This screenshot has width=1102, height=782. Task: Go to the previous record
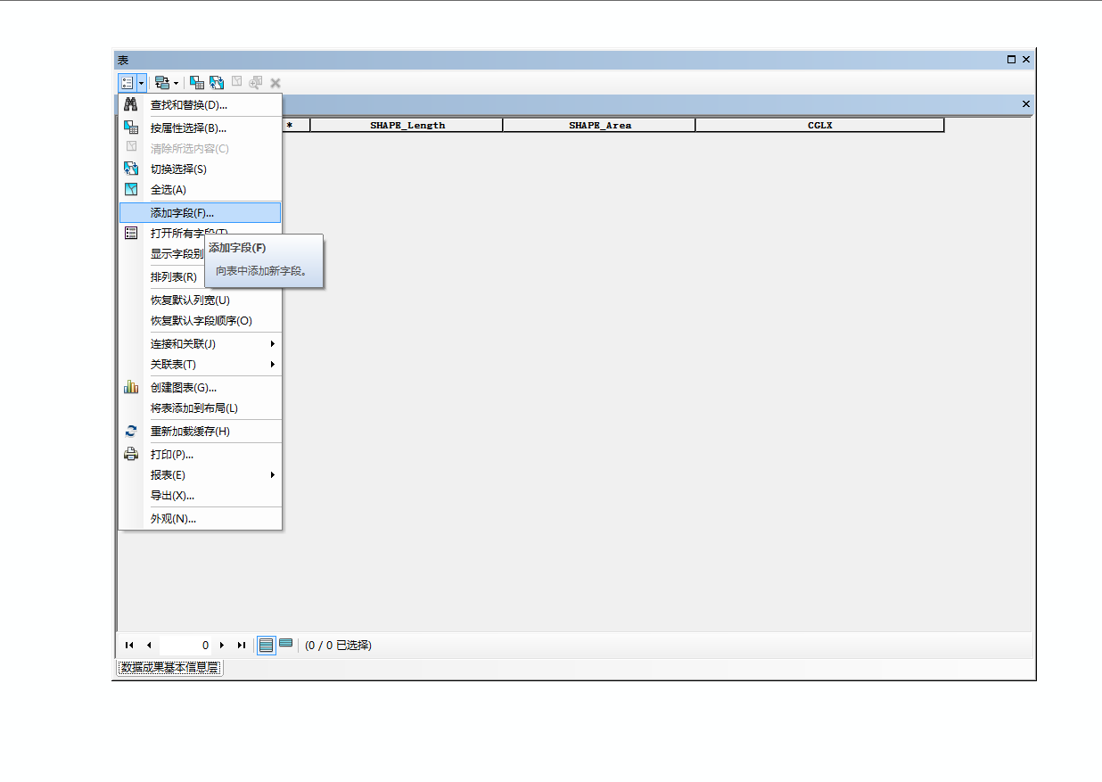[x=149, y=645]
